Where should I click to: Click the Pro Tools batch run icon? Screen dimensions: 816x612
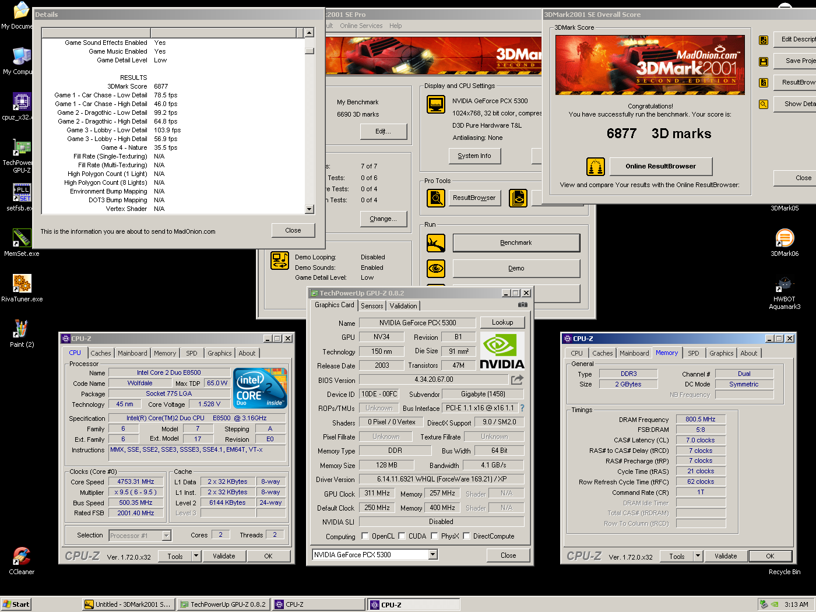click(x=518, y=198)
